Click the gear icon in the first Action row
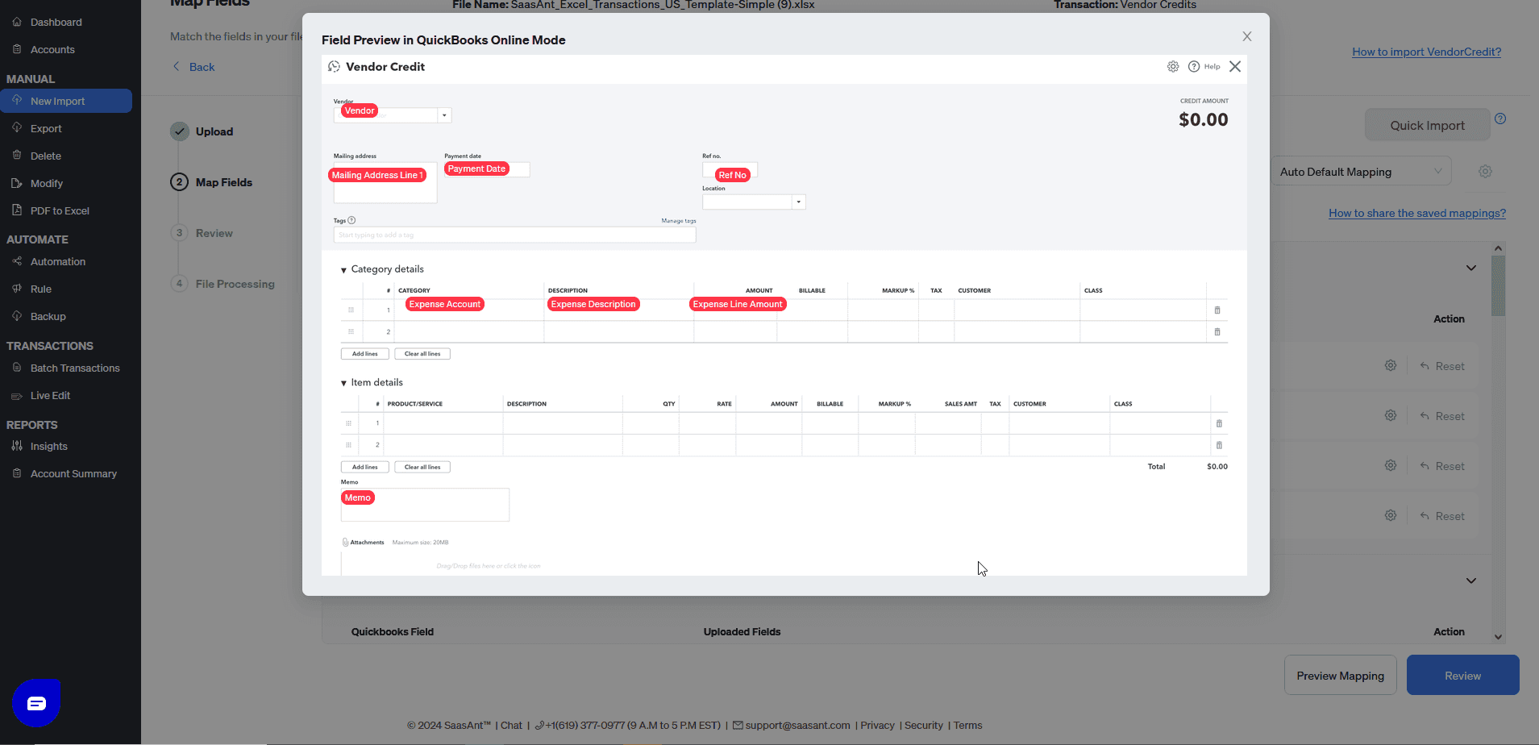The width and height of the screenshot is (1539, 745). (x=1390, y=365)
